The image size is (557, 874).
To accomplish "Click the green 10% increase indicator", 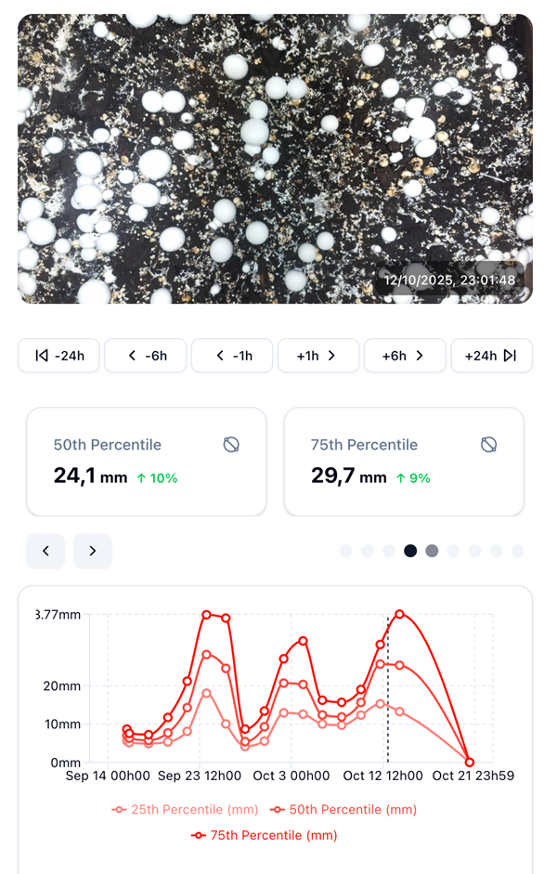I will coord(157,478).
